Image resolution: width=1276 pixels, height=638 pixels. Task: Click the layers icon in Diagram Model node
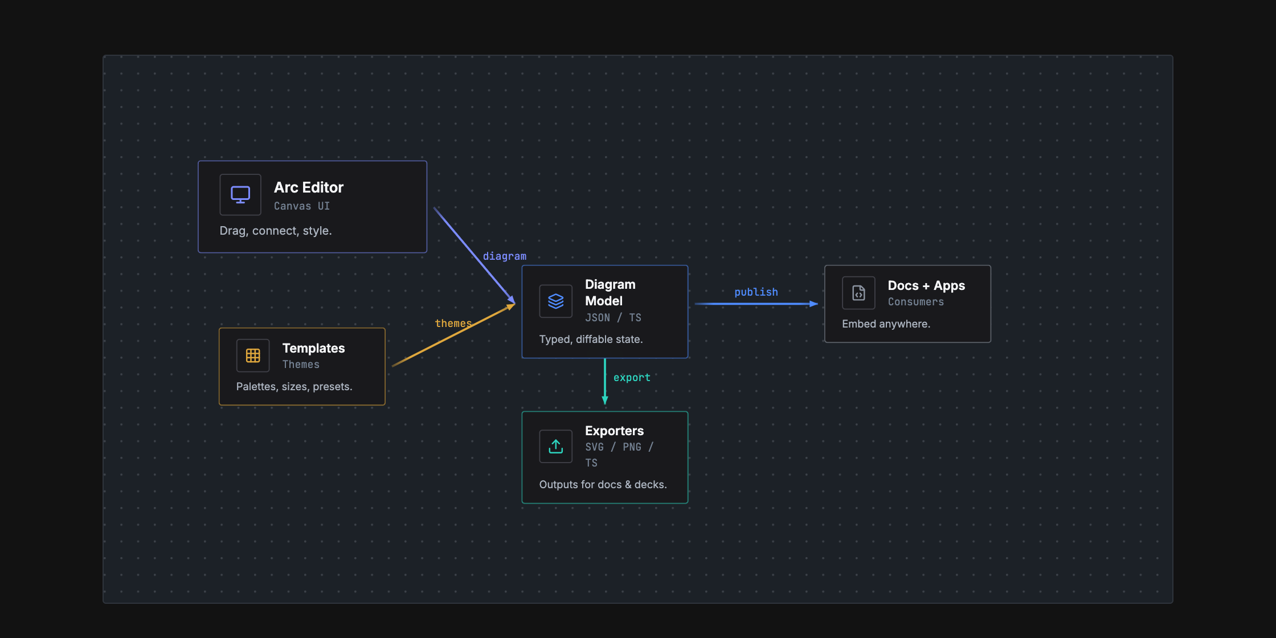click(x=556, y=301)
